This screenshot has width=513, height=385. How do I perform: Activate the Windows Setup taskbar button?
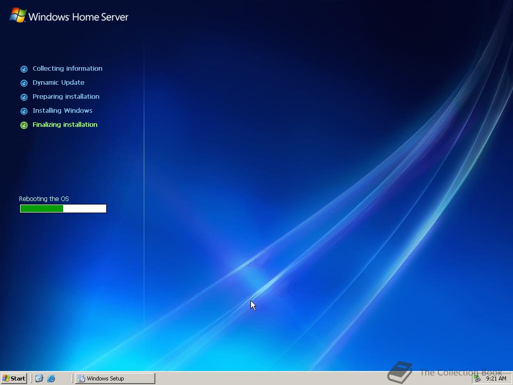point(115,378)
